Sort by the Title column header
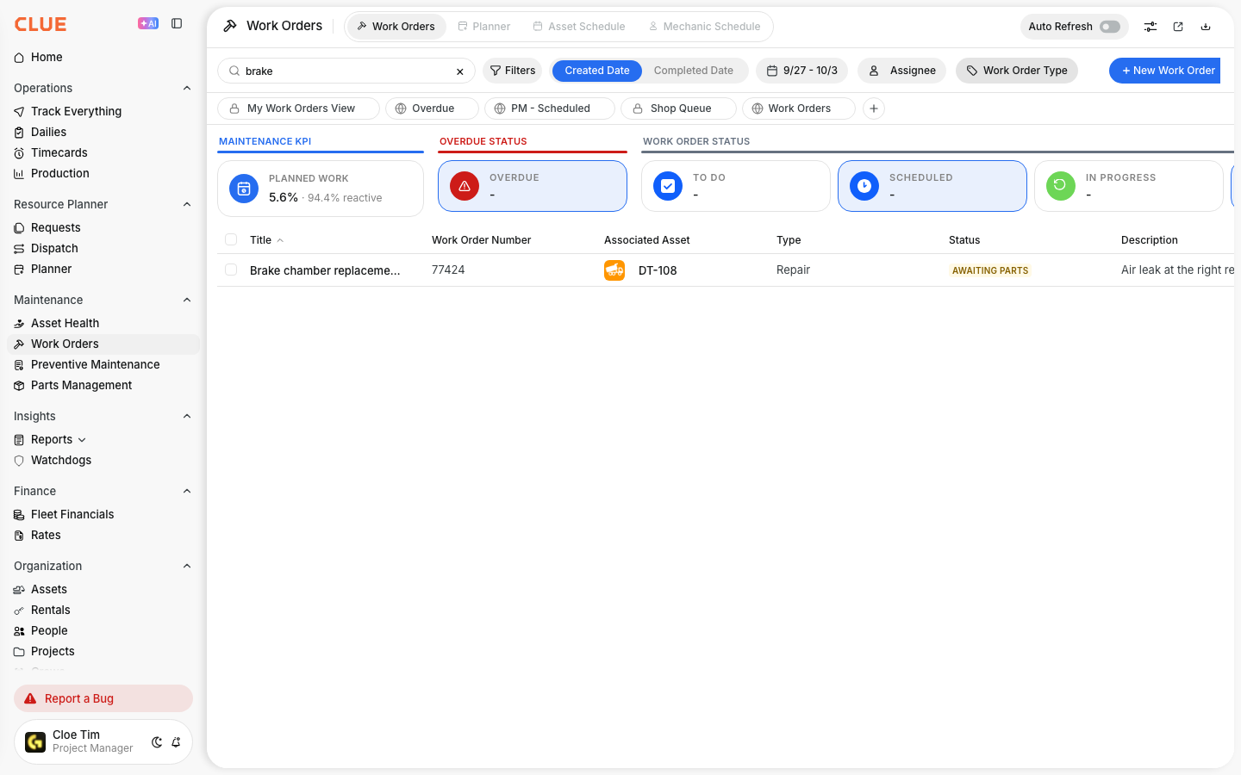This screenshot has height=775, width=1241. tap(260, 240)
